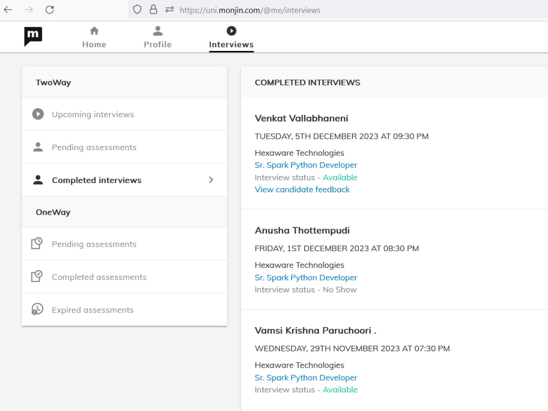
Task: Open the shield tracking protection icon
Action: [137, 9]
